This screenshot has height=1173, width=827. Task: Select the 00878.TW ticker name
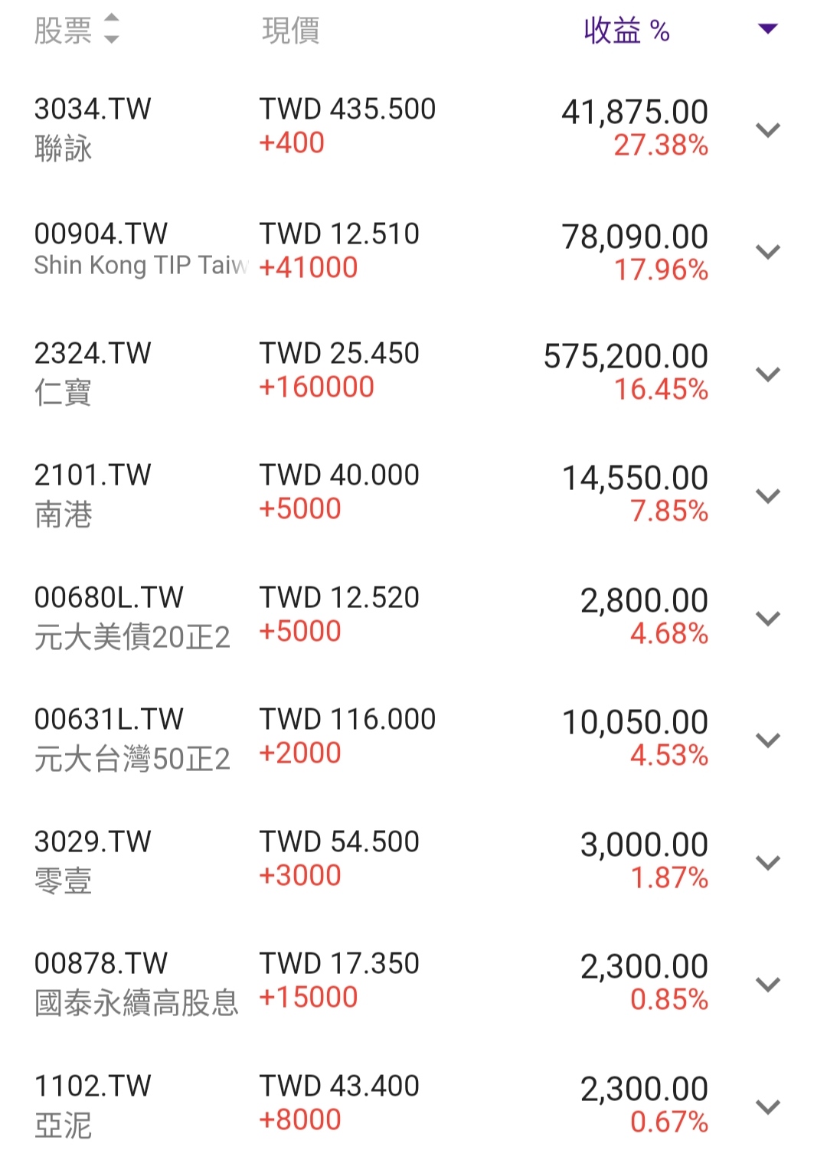coord(100,964)
